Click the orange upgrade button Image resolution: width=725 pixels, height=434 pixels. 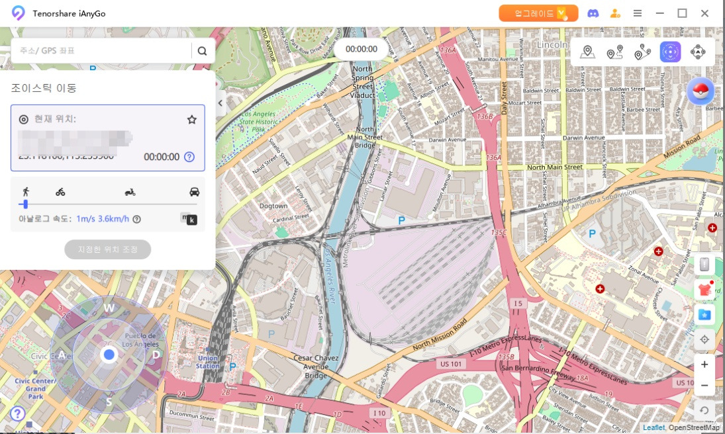(538, 13)
